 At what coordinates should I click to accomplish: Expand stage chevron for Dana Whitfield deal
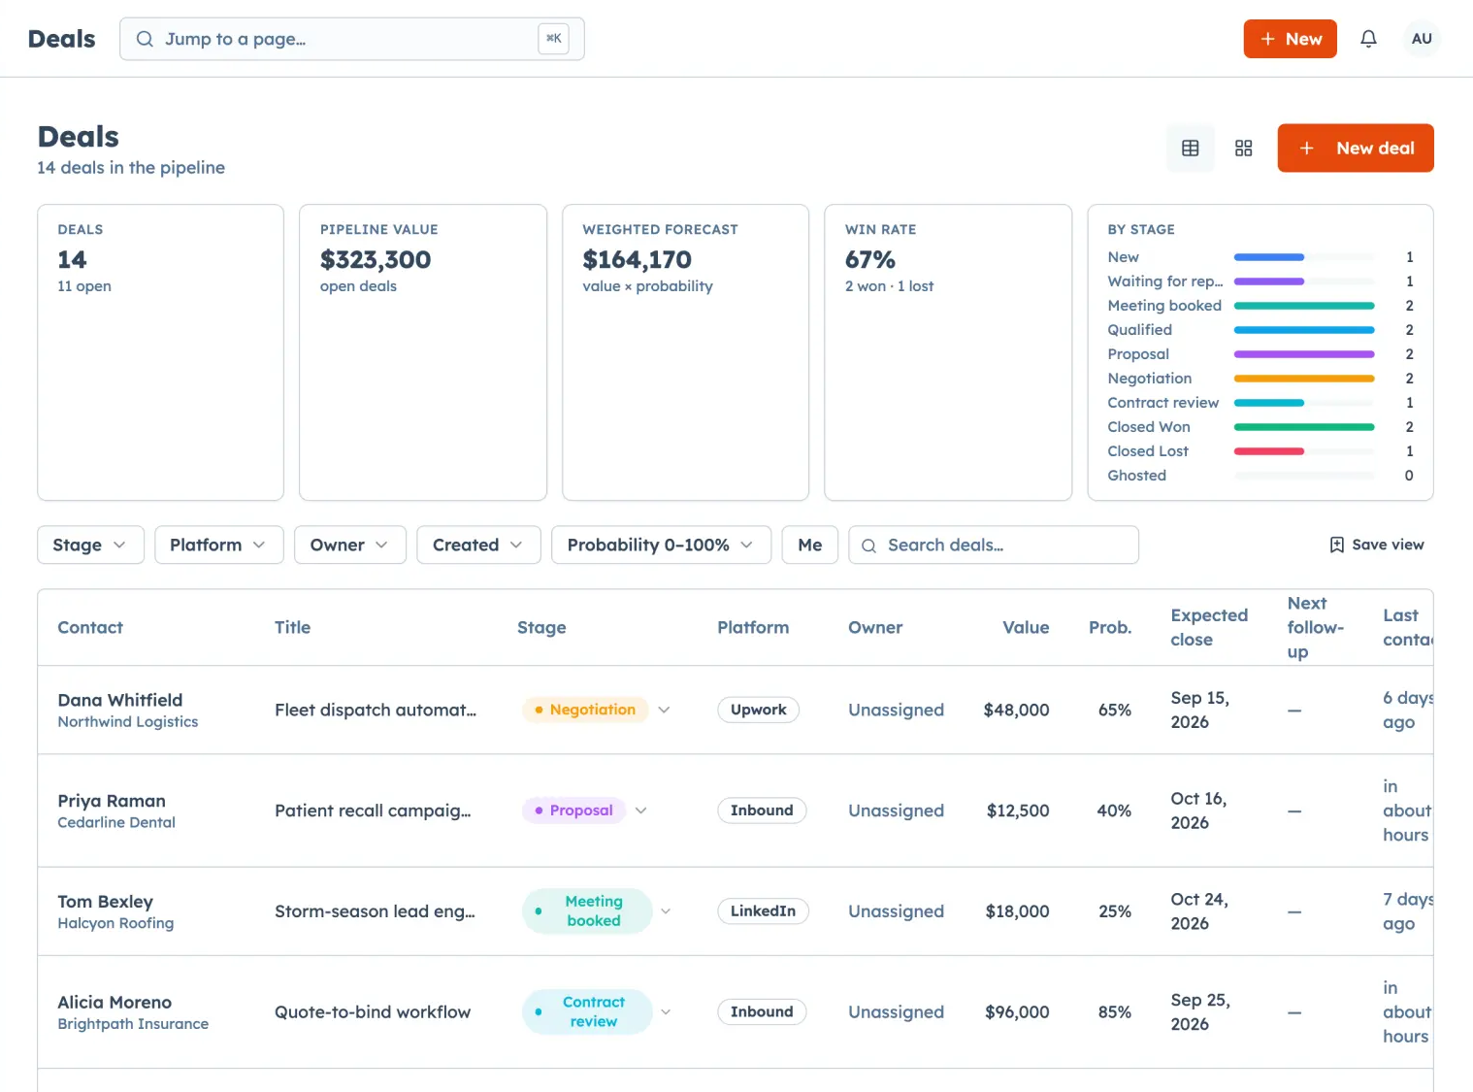tap(664, 710)
